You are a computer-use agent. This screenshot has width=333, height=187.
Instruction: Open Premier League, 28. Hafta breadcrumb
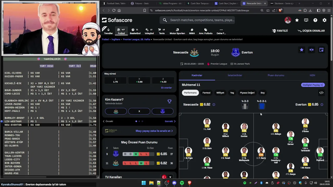[137, 39]
